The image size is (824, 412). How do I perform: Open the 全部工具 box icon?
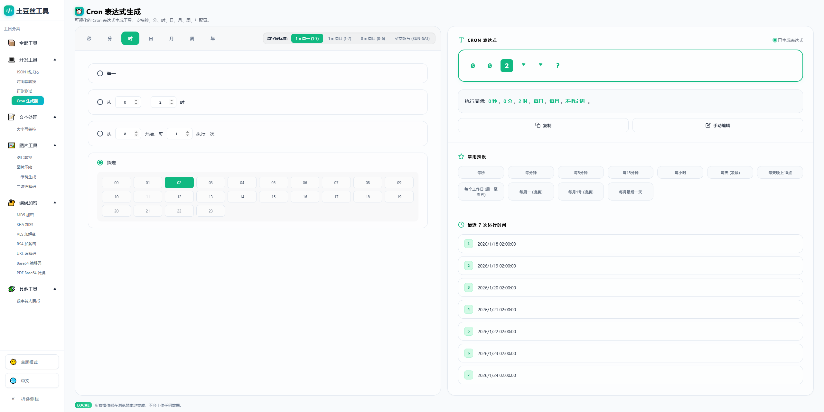[x=12, y=43]
